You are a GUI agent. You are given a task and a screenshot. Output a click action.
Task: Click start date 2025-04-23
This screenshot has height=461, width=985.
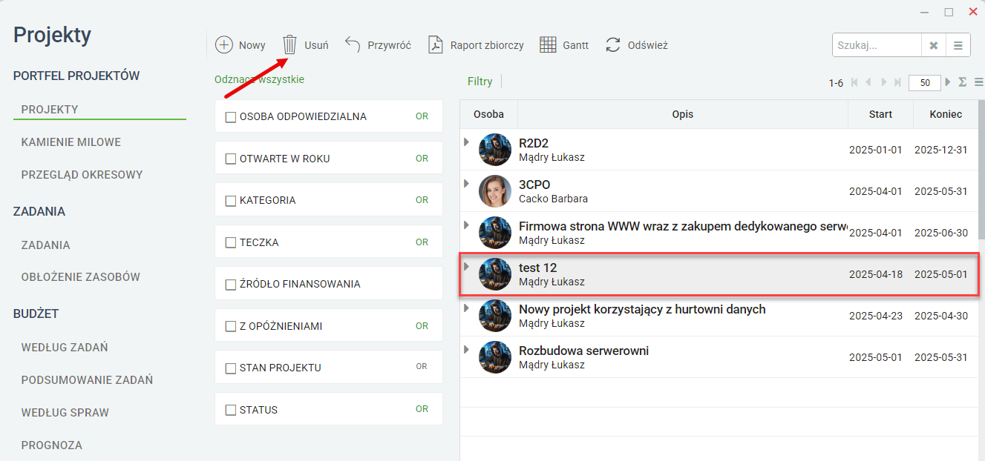click(876, 316)
